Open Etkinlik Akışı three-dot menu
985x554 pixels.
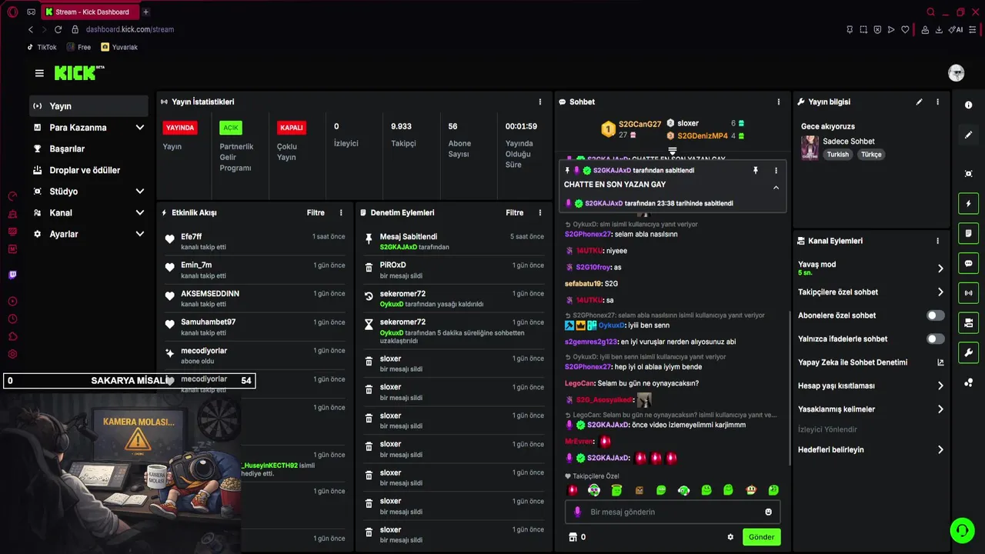(x=341, y=212)
